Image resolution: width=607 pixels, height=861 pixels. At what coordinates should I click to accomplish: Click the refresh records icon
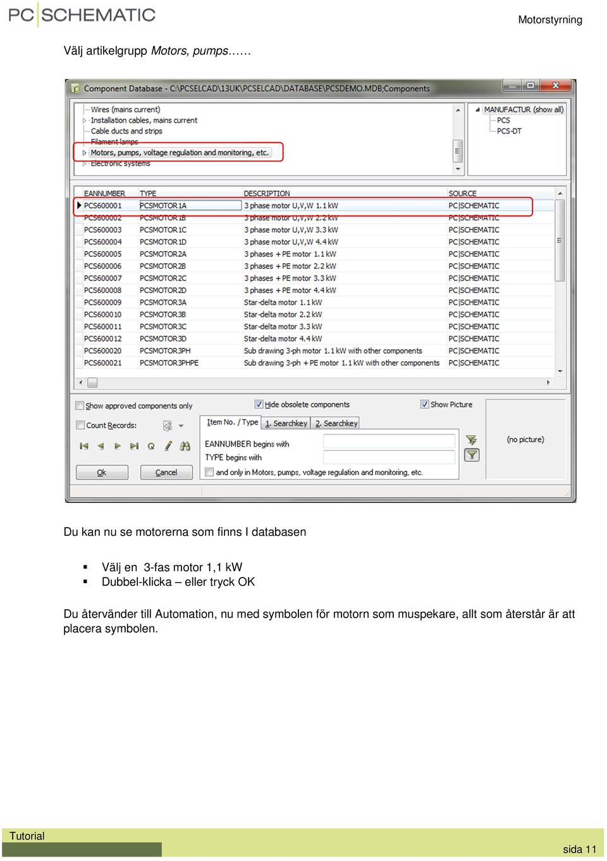click(x=151, y=446)
